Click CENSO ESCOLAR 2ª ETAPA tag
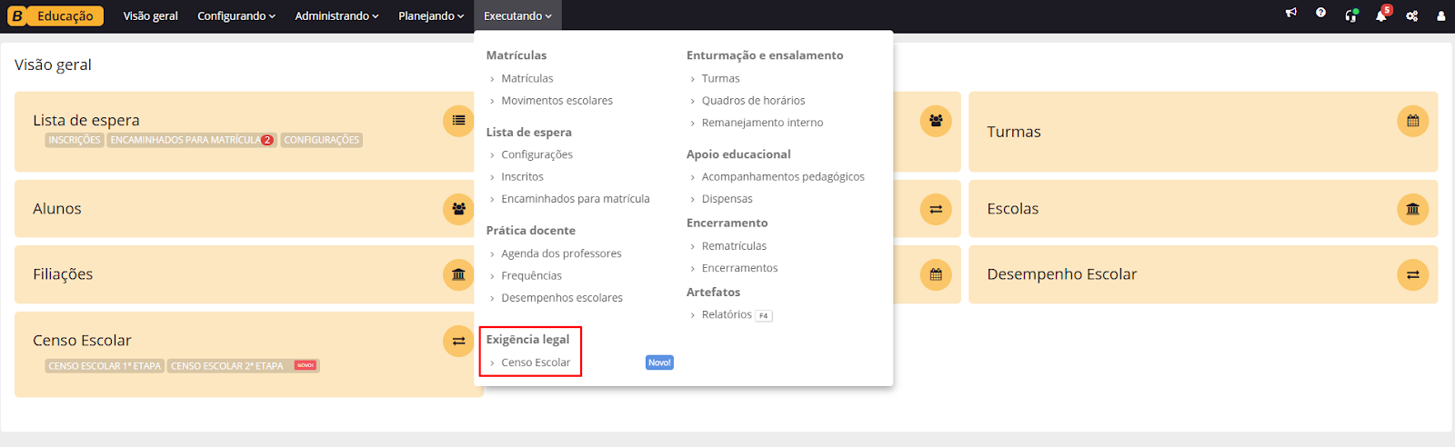Screen dimensions: 1455x447 [243, 366]
